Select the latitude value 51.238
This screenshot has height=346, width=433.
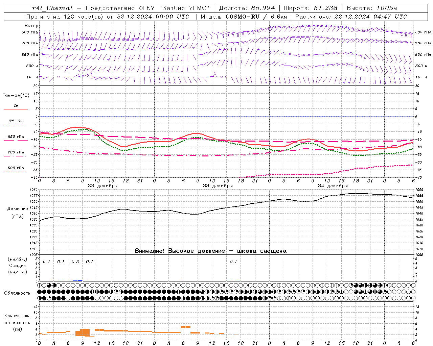pyautogui.click(x=325, y=8)
